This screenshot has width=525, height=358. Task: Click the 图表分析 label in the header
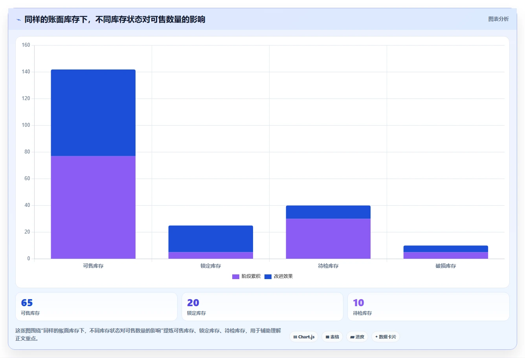pyautogui.click(x=498, y=19)
